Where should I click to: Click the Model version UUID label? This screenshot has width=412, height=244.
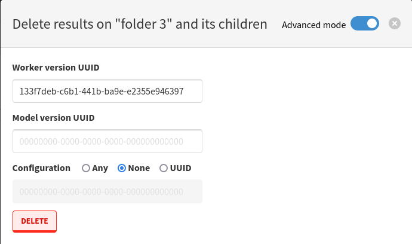[x=54, y=117]
